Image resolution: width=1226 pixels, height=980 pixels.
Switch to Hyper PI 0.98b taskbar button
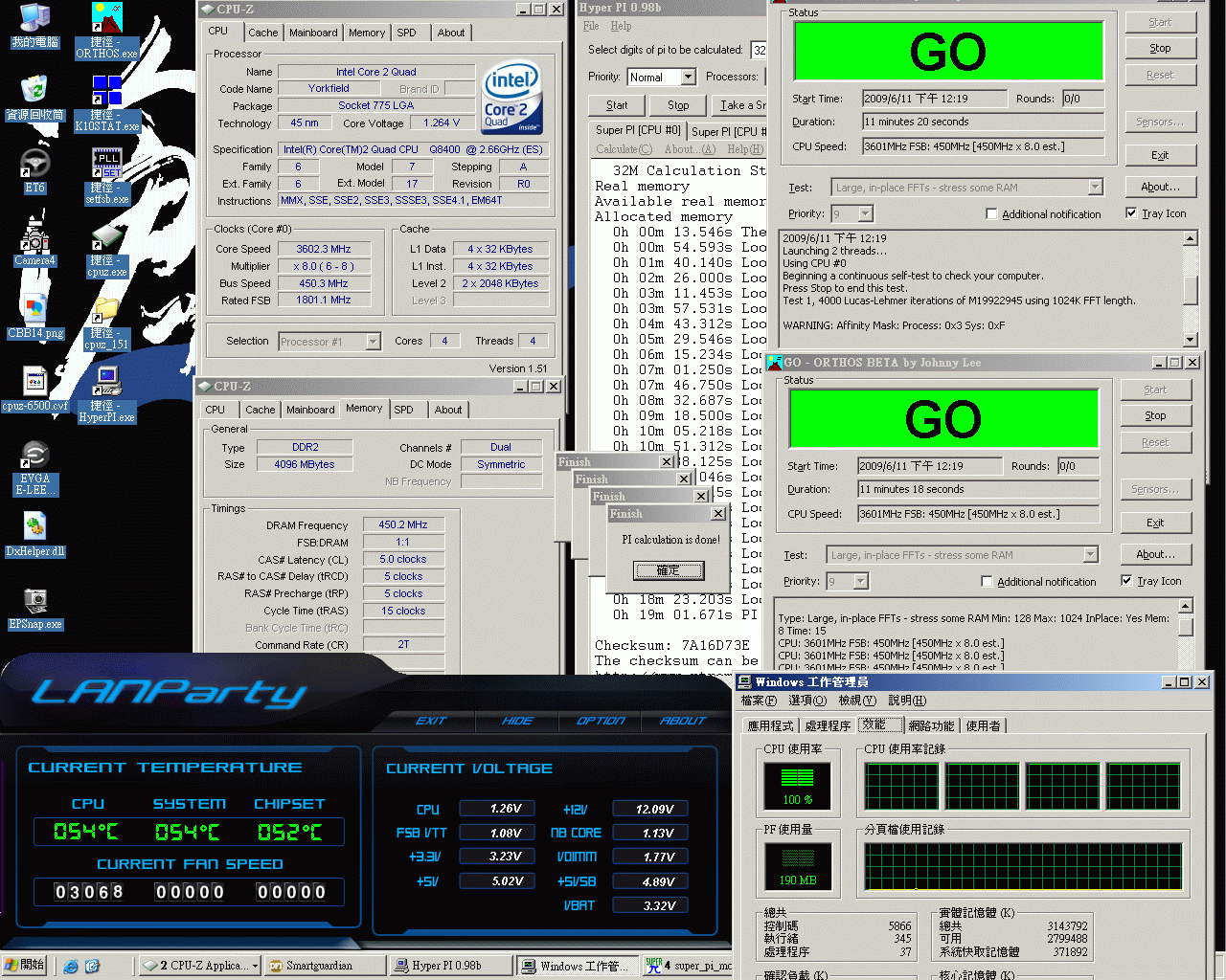[451, 966]
